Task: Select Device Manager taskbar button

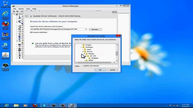Action: [x=72, y=105]
